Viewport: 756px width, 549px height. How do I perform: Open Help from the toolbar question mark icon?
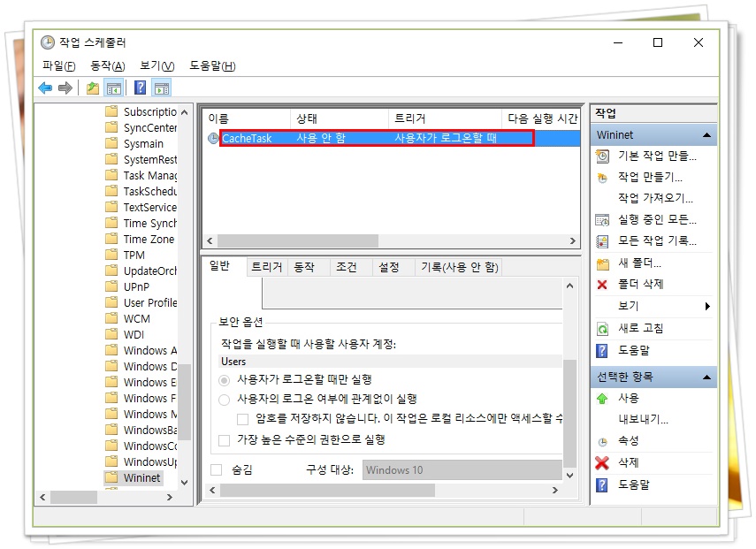(x=140, y=88)
